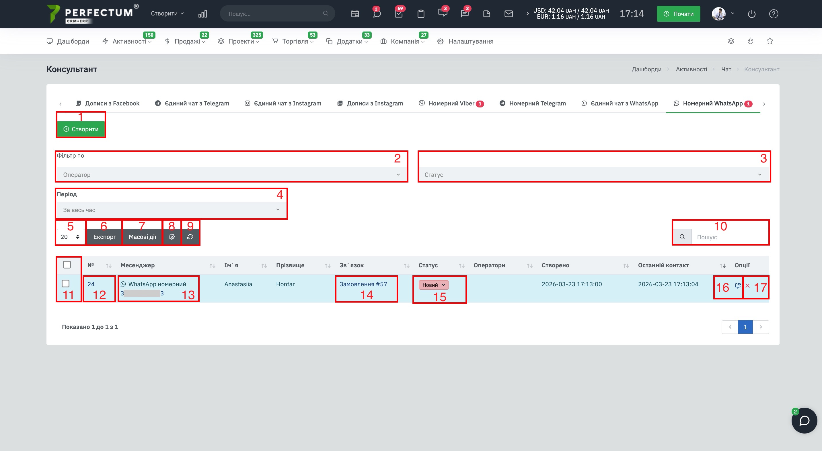Open the Замовлення #57 link
Screen dimensions: 822x451
[363, 284]
